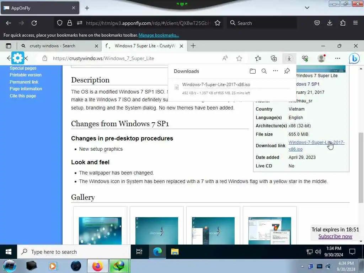Screen dimensions: 364x273
Task: Open notification center icon on taskbar
Action: (x=352, y=252)
